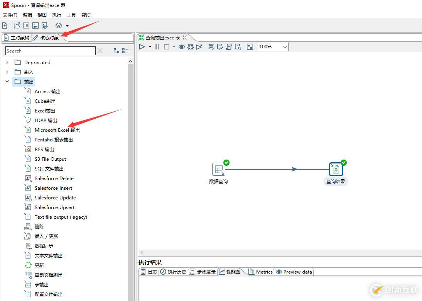Open the Preview data tab
Image resolution: width=422 pixels, height=301 pixels.
(294, 272)
